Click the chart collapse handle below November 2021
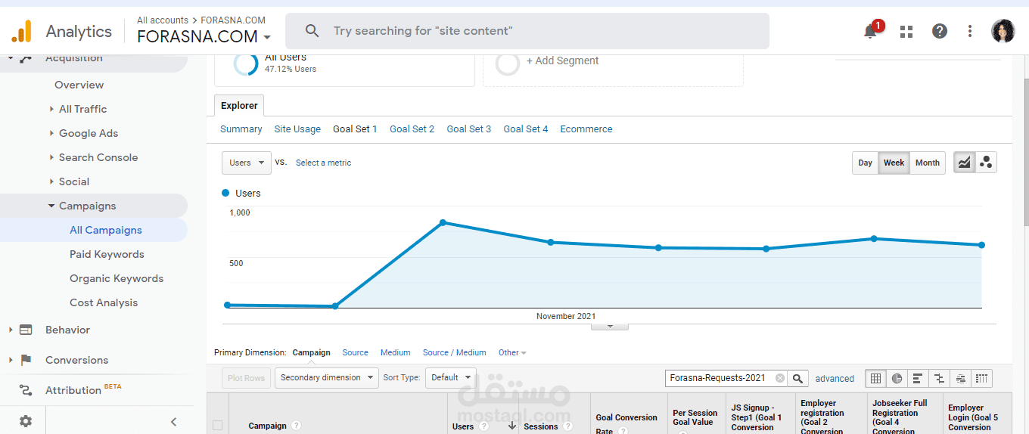Viewport: 1029px width, 434px height. click(x=609, y=327)
